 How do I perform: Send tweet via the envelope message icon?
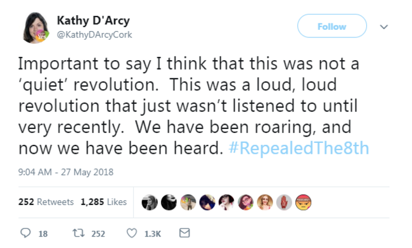click(184, 233)
